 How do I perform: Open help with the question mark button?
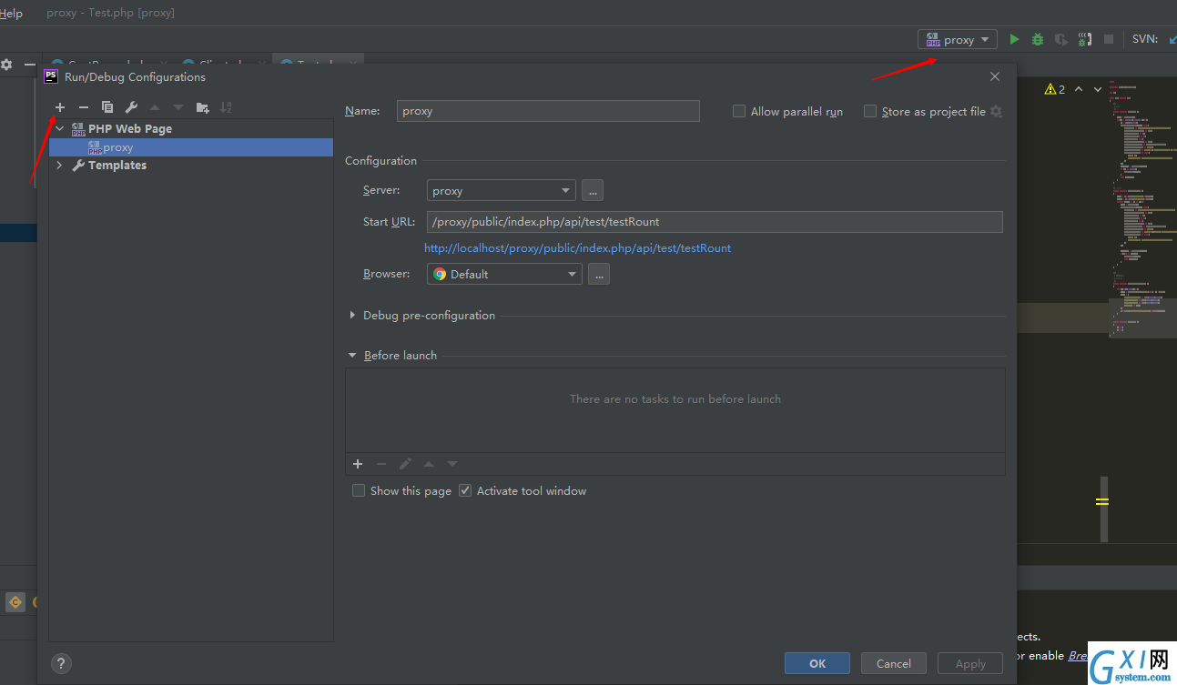pos(61,663)
